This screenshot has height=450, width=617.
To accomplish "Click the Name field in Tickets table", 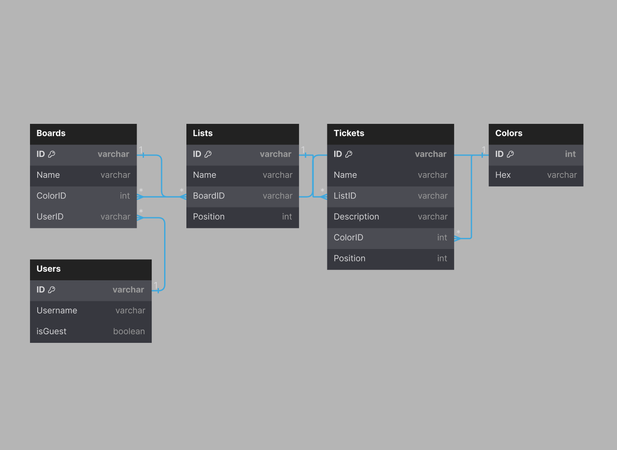I will pyautogui.click(x=390, y=175).
